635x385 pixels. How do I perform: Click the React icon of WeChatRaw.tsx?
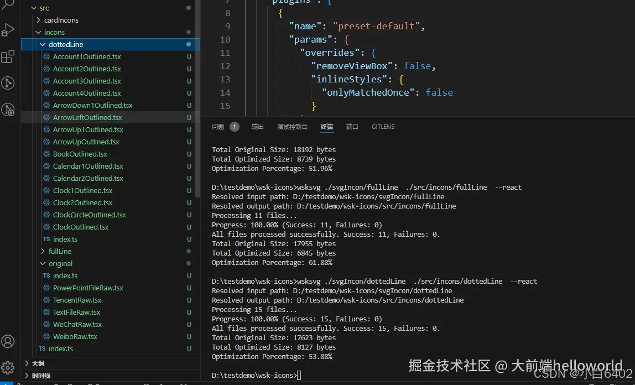point(46,324)
